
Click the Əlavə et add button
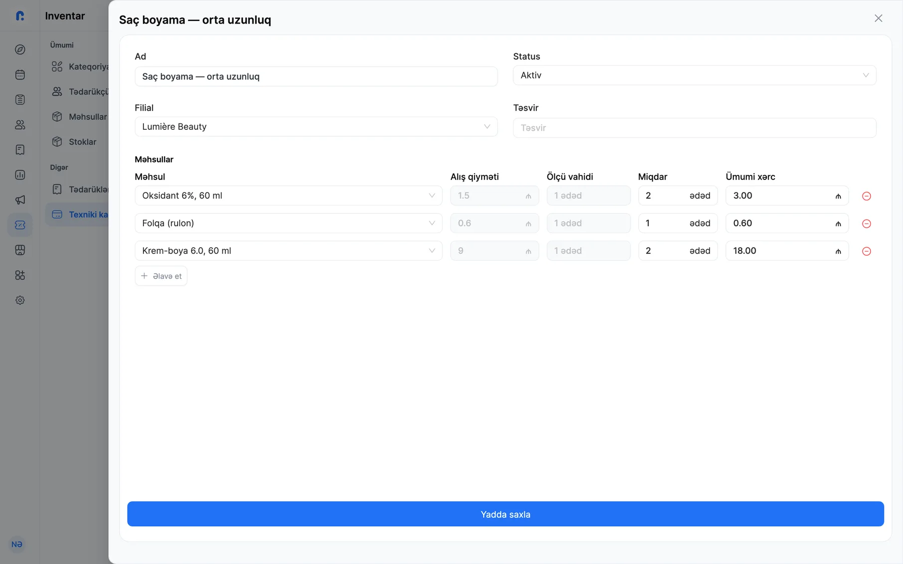(161, 276)
